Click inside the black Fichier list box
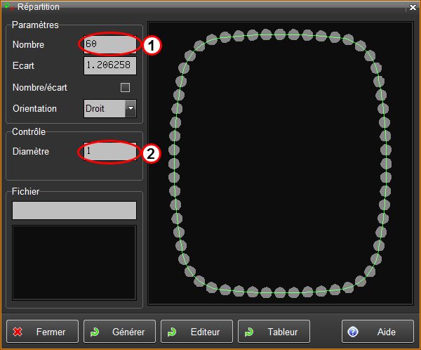This screenshot has height=350, width=421. click(x=74, y=261)
